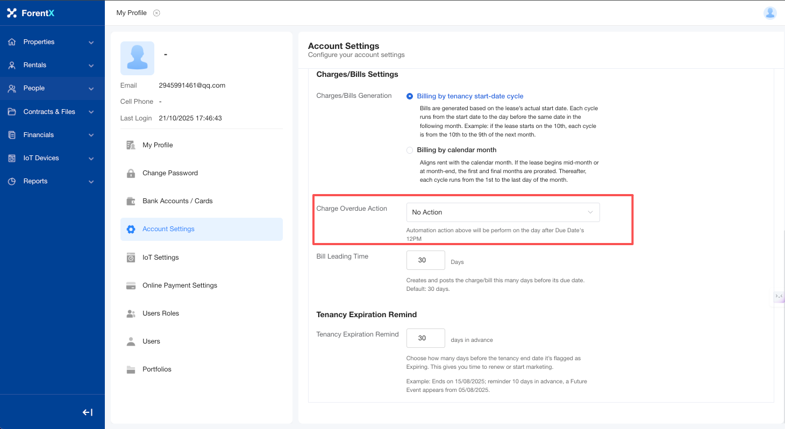Click the Tenancy Expiration Remind days field
Viewport: 785px width, 429px height.
coord(425,338)
